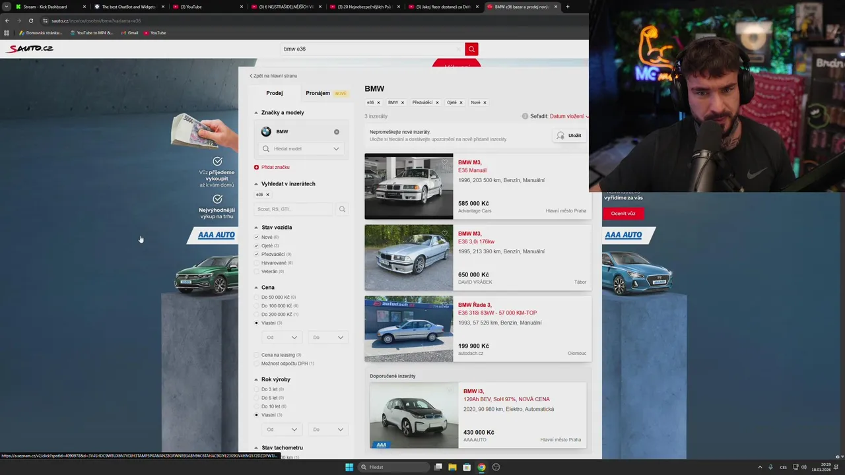
Task: Click the red search button in the header
Action: 471,49
